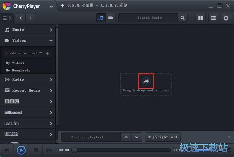The height and width of the screenshot is (157, 234).
Task: Click the share arrow drop icon
Action: 146,81
